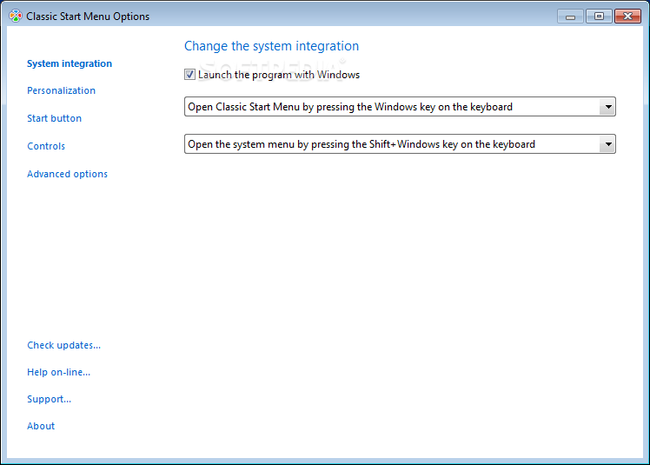The width and height of the screenshot is (650, 465).
Task: Select Advanced options in the sidebar
Action: [67, 174]
